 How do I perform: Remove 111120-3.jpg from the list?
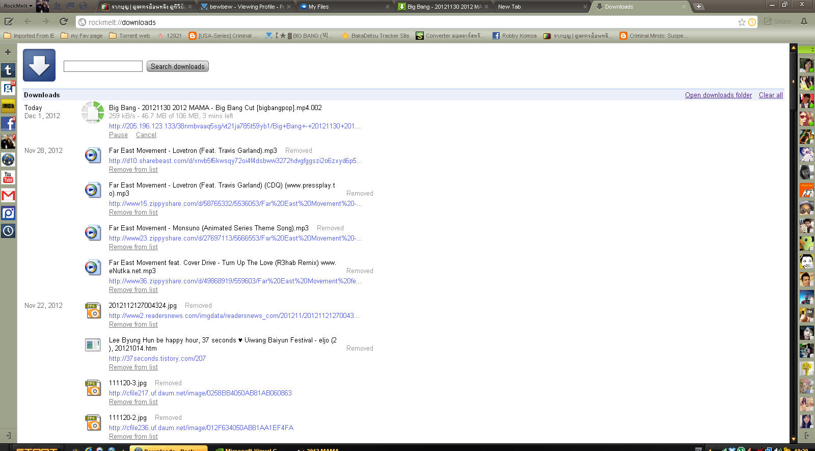[133, 402]
